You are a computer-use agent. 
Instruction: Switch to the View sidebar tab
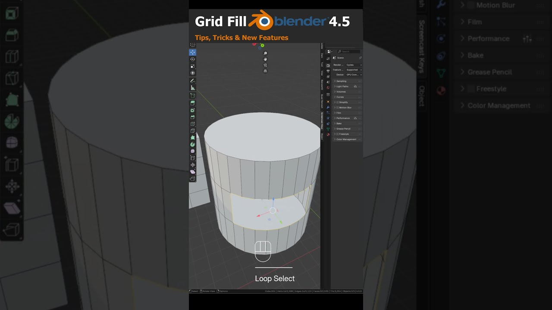(322, 73)
